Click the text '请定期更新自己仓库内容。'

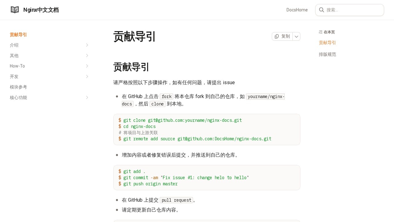tap(151, 210)
